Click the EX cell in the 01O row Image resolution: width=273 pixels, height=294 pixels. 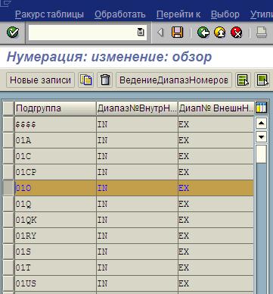click(x=216, y=188)
